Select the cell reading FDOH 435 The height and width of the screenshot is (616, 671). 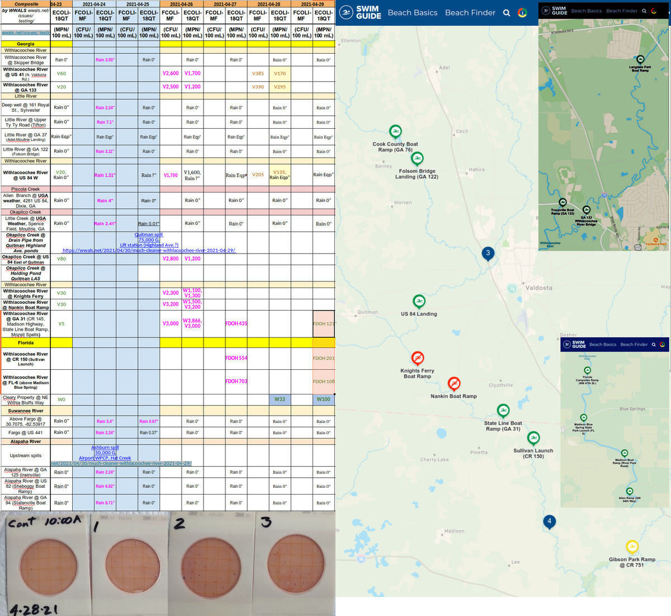pyautogui.click(x=237, y=323)
